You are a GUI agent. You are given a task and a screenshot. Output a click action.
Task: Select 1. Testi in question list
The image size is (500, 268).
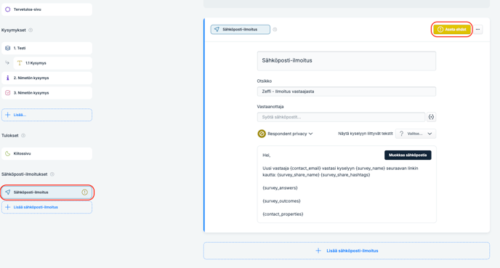pyautogui.click(x=47, y=48)
